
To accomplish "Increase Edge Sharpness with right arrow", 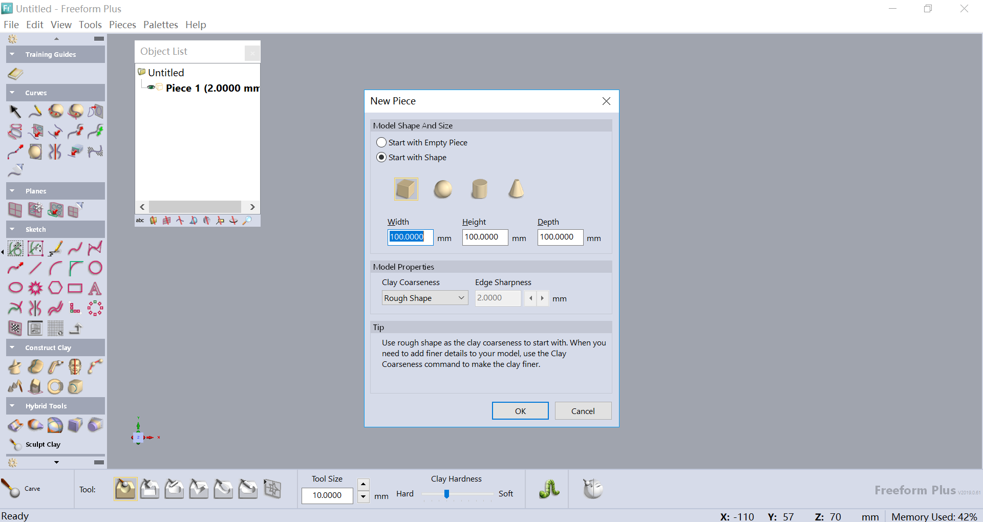I will click(543, 298).
